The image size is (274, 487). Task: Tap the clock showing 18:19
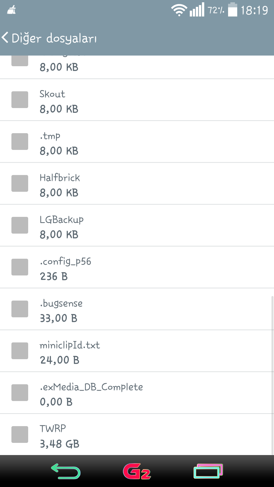pos(254,10)
